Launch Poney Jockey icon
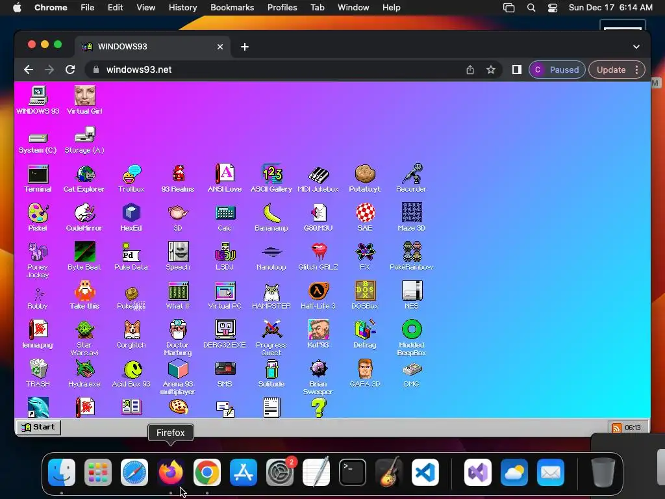 (x=38, y=260)
